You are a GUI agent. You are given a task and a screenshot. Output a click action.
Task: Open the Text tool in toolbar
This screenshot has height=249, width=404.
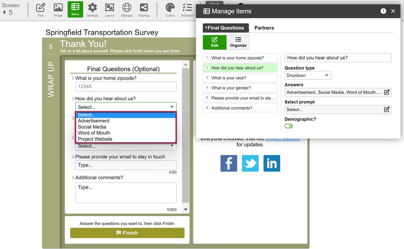[41, 10]
